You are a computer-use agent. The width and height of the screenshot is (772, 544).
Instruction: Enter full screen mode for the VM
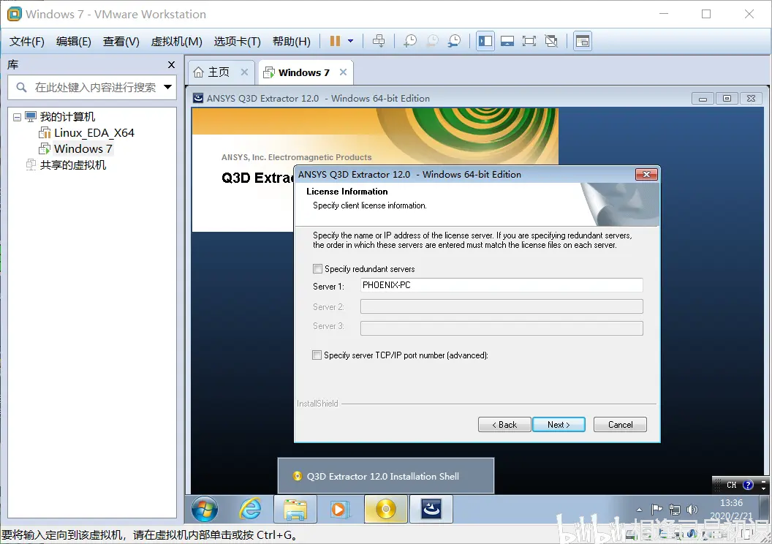point(529,40)
